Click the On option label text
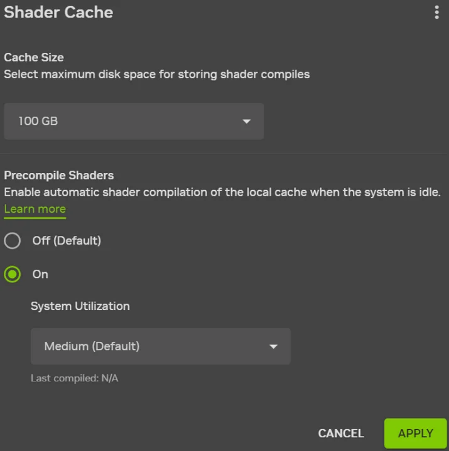The image size is (449, 451). (x=40, y=274)
